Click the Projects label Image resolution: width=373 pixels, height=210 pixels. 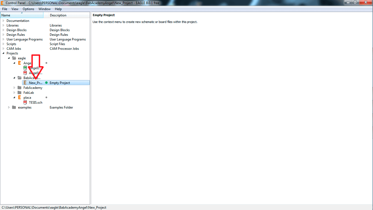tap(12, 53)
